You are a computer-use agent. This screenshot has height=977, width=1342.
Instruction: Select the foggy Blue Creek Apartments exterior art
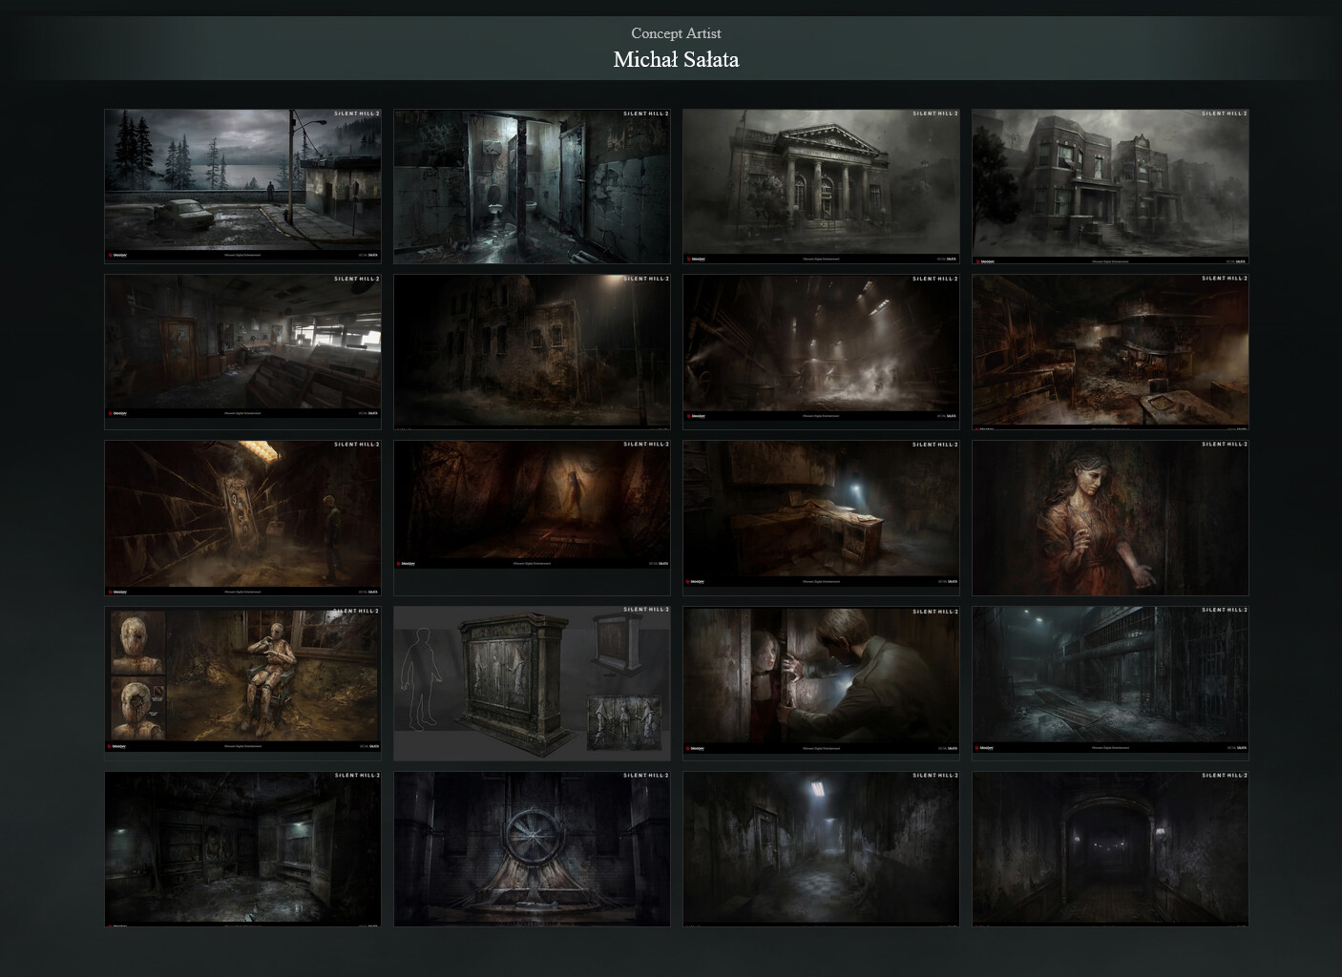point(1110,184)
